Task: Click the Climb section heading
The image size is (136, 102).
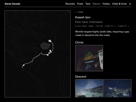Action: [x=79, y=42]
